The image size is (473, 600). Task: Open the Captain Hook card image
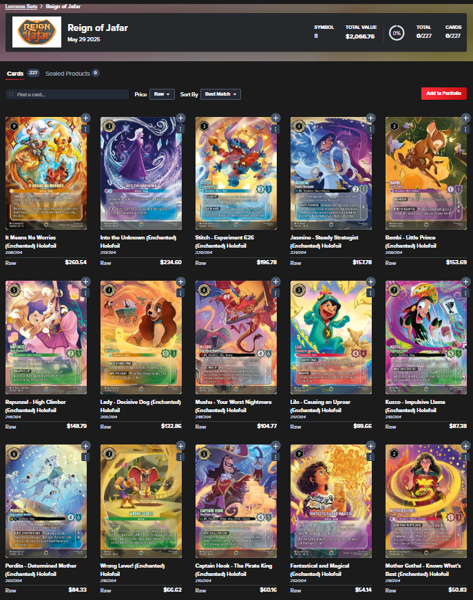click(236, 501)
